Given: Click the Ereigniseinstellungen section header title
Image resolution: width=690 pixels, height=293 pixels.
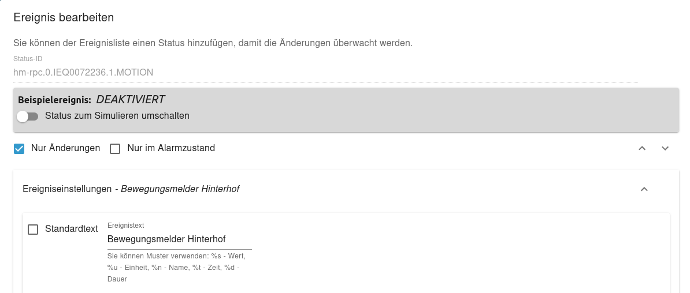Looking at the screenshot, I should click(x=67, y=189).
